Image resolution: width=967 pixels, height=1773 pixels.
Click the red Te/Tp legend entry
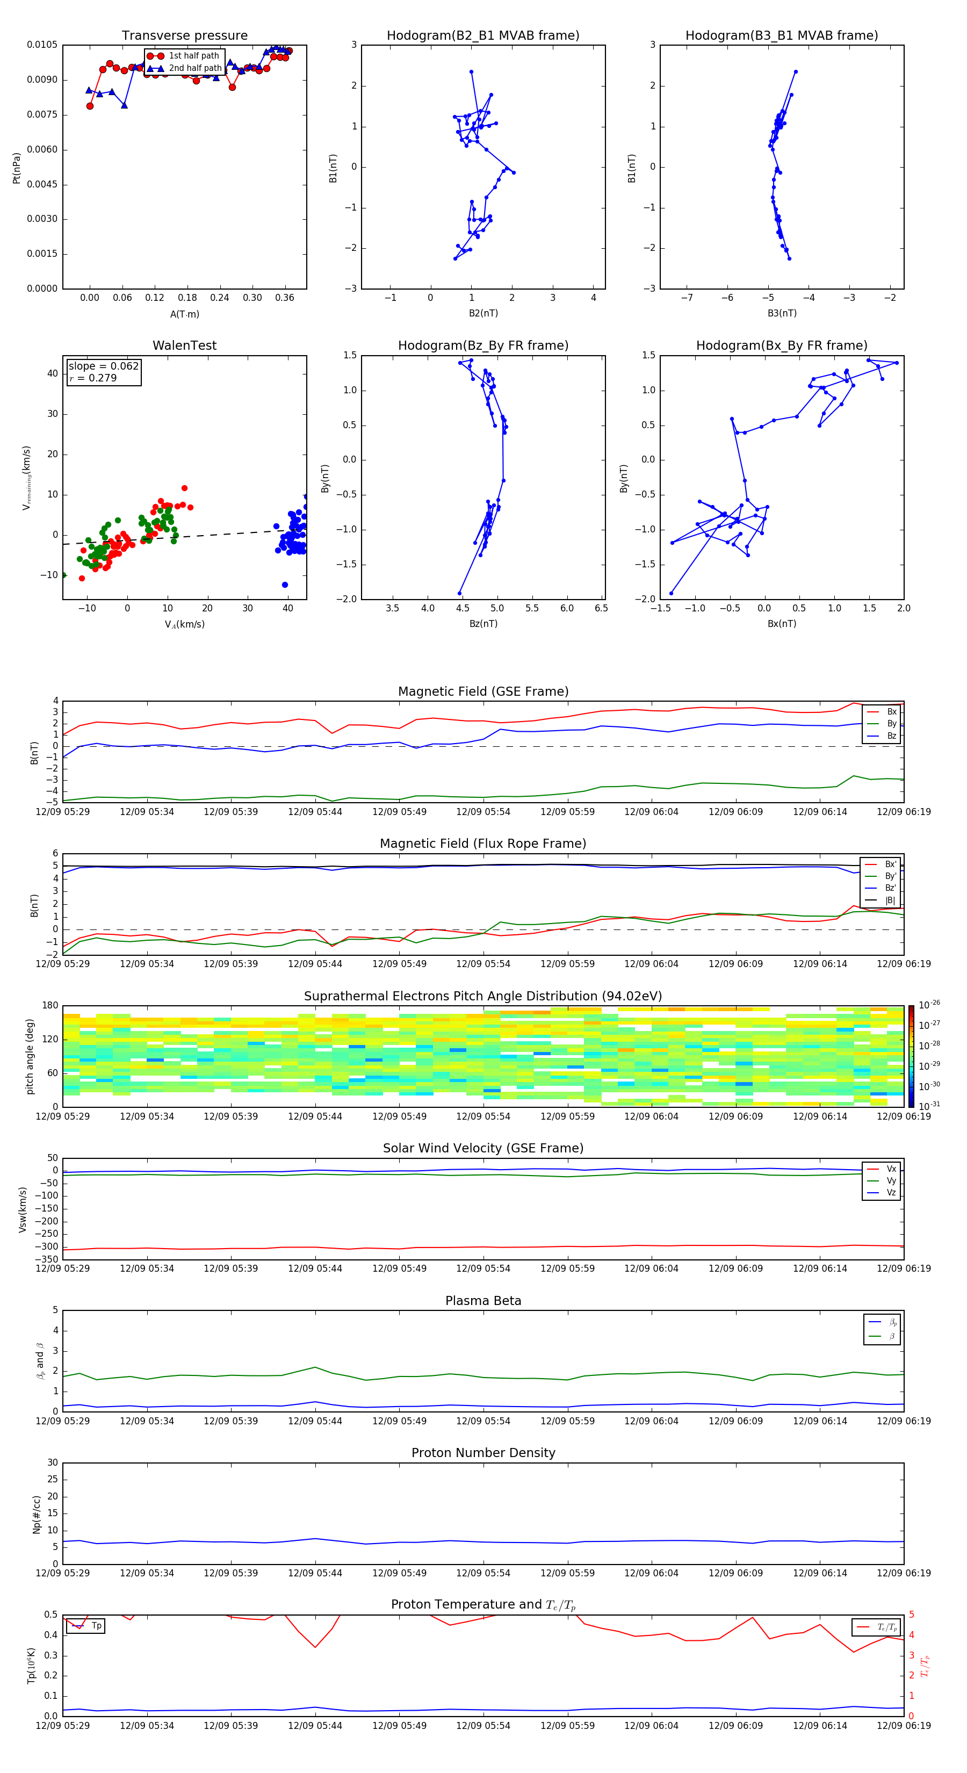(x=877, y=1627)
